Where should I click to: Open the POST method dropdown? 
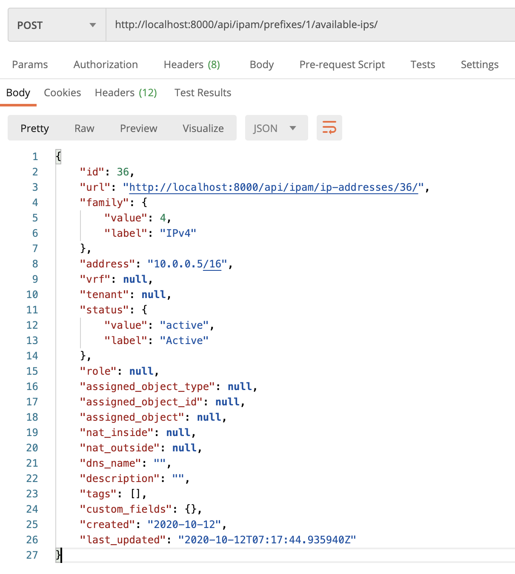(57, 25)
